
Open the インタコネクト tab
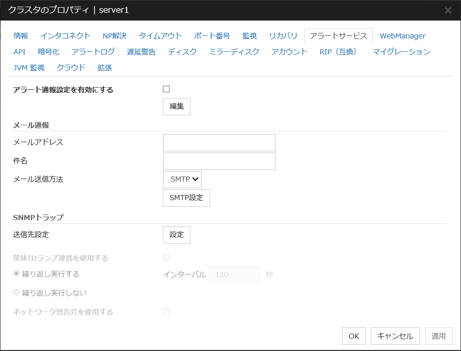[65, 36]
